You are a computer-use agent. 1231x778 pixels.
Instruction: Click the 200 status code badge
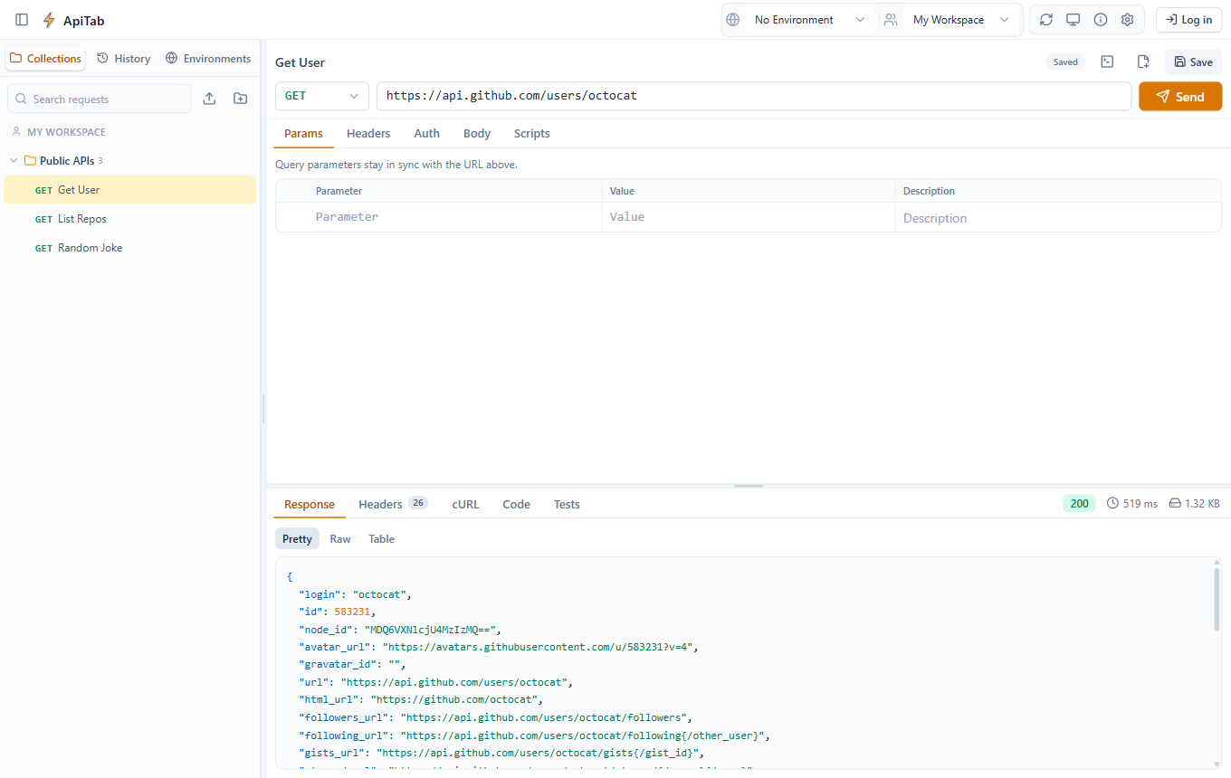point(1079,503)
